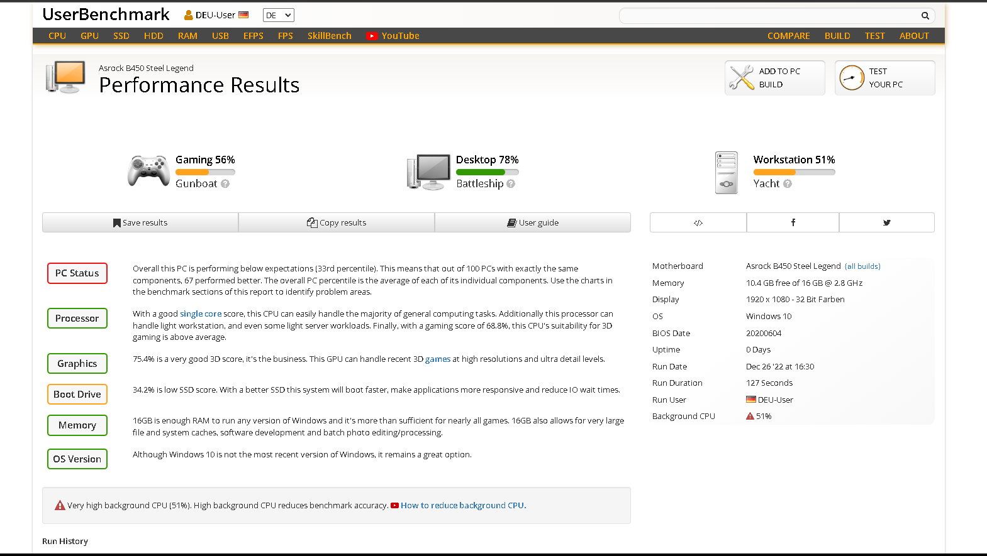This screenshot has height=556, width=987.
Task: Click the Run Date value Dec 26 '22
Action: pyautogui.click(x=780, y=367)
